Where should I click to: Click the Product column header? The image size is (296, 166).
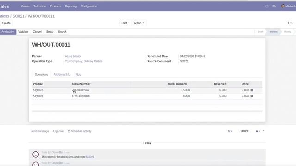coord(38,84)
